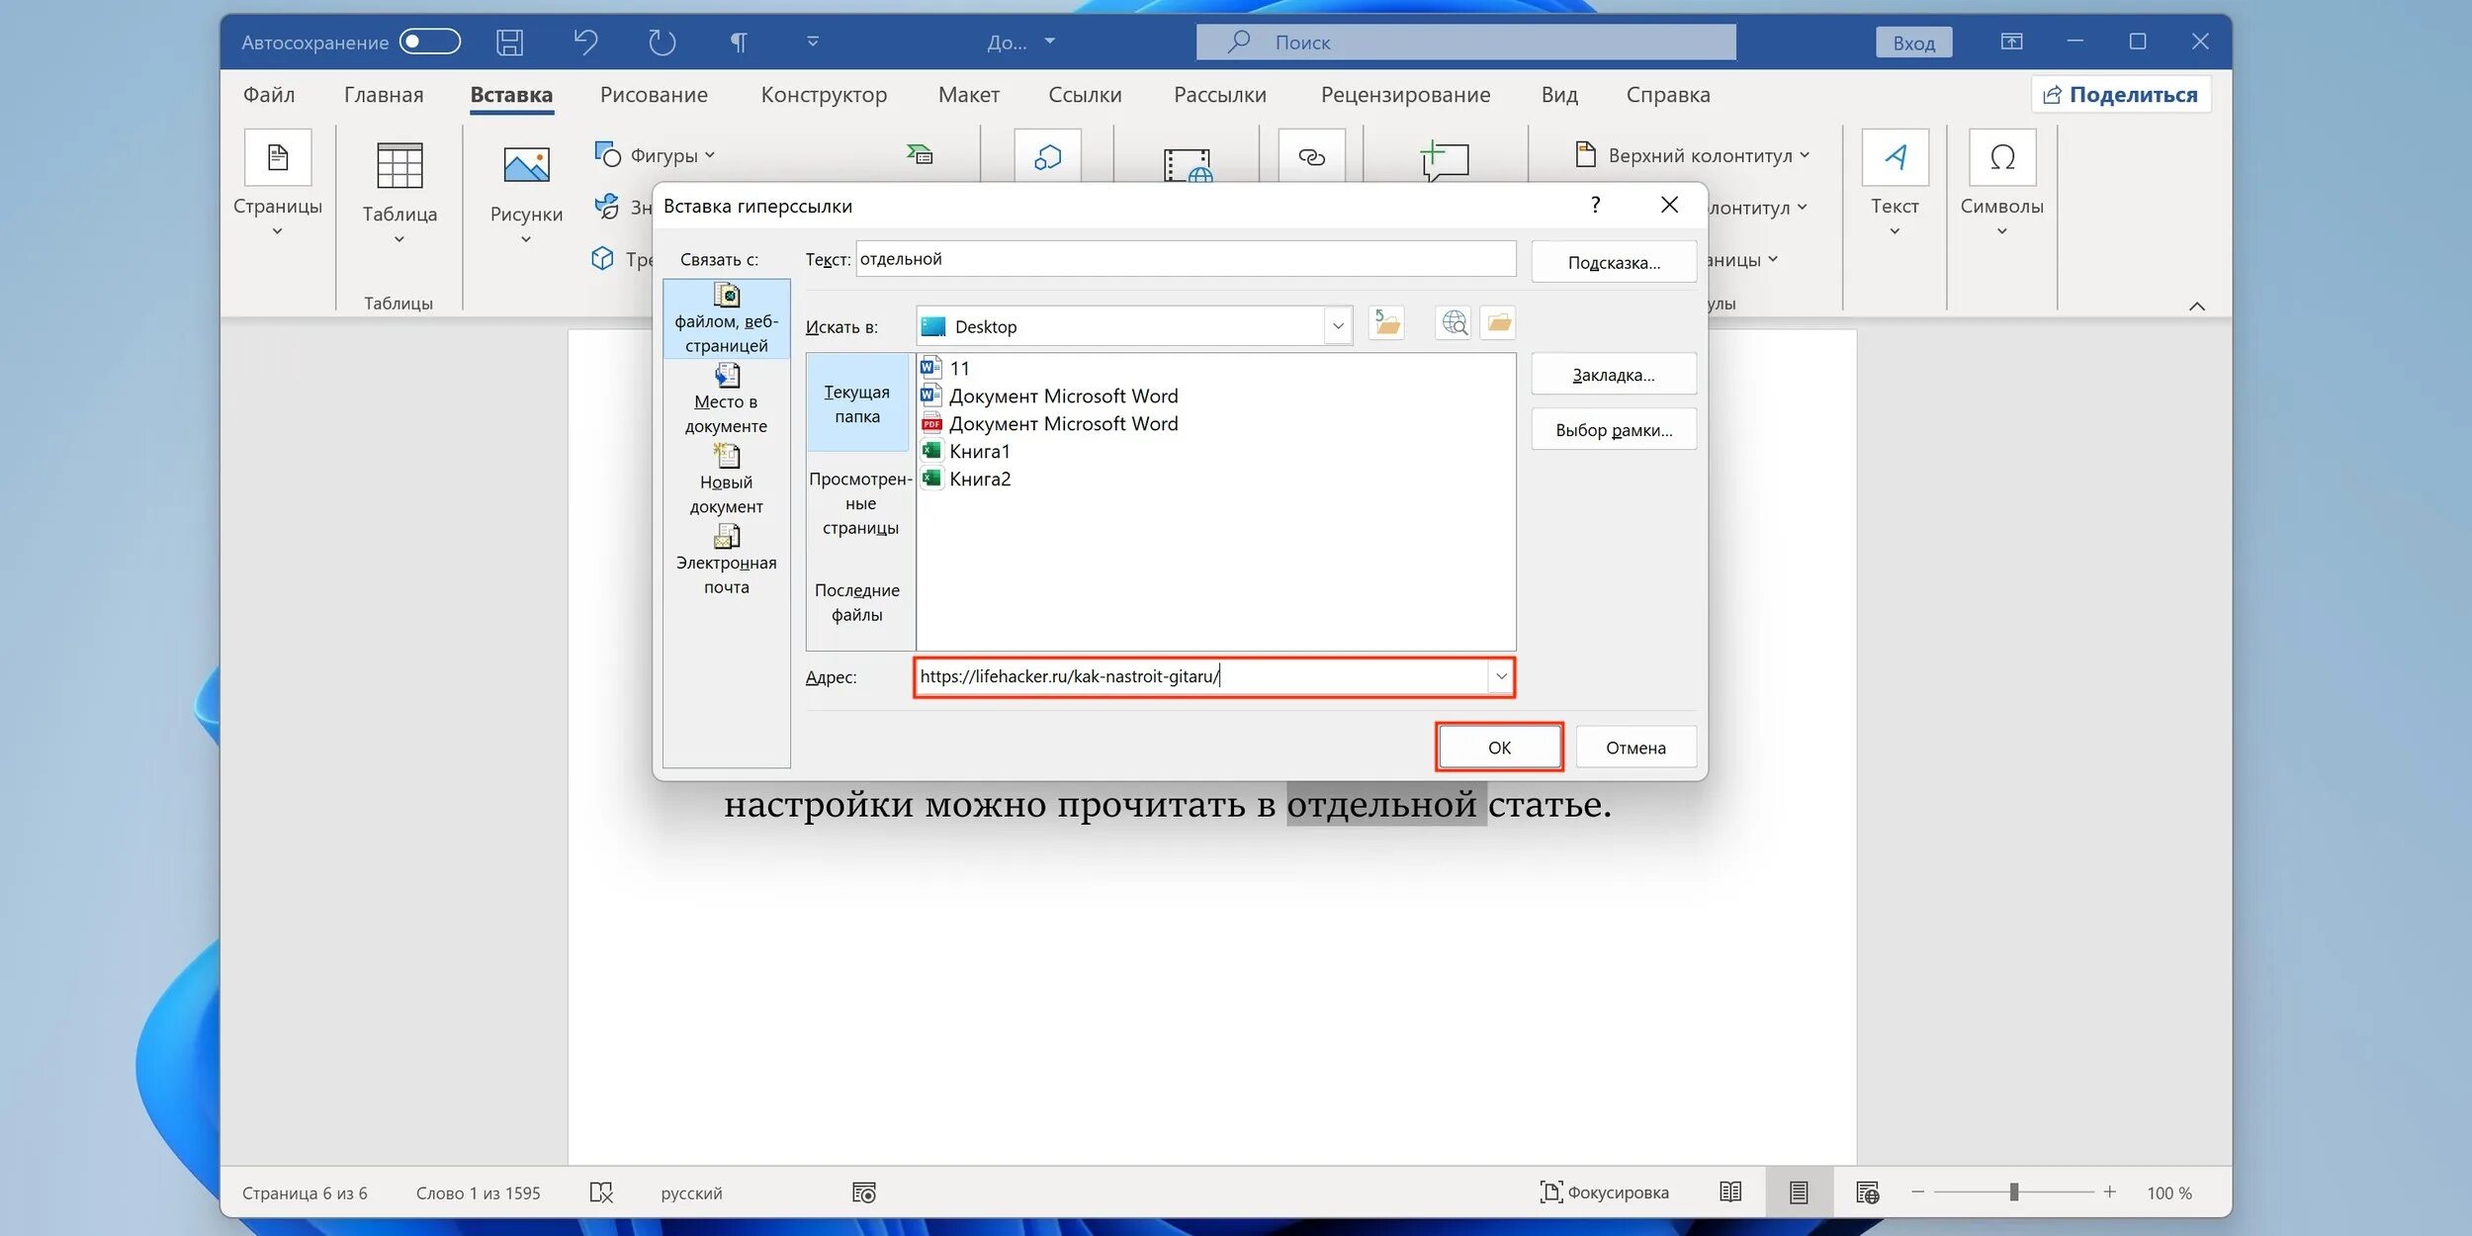
Task: Click the zoom slider handle
Action: click(2014, 1192)
